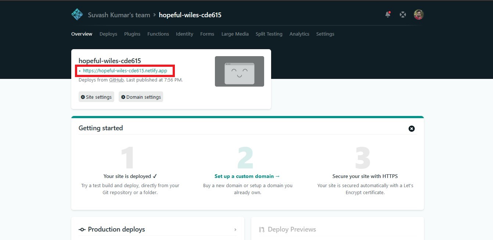Go to Suvash Kumar's team
This screenshot has width=493, height=240.
[119, 15]
